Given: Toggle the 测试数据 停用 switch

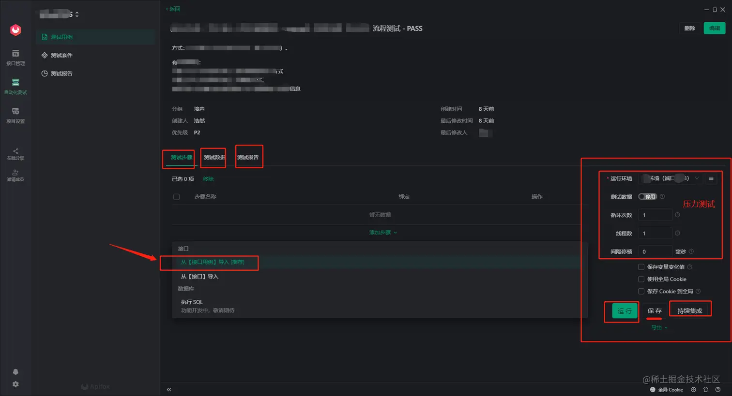Looking at the screenshot, I should pyautogui.click(x=647, y=197).
